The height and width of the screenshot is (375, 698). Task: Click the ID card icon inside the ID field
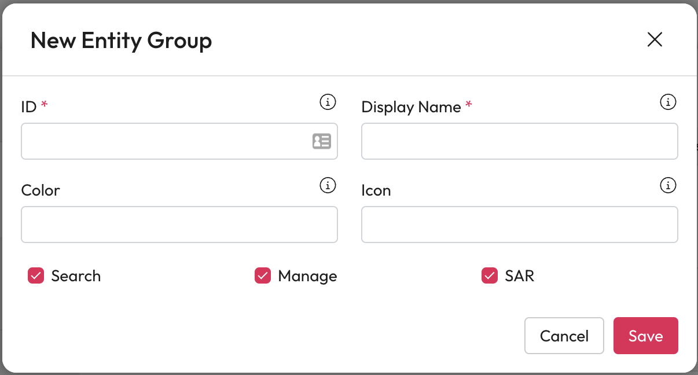[x=321, y=141]
